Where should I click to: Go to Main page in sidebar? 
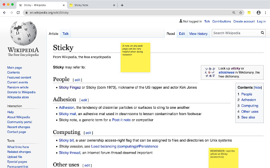coord(14,68)
